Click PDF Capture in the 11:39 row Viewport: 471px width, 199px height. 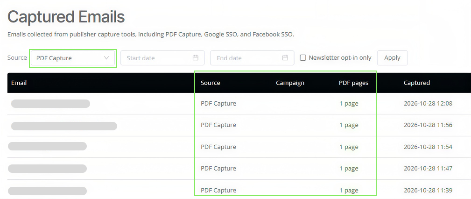[218, 190]
